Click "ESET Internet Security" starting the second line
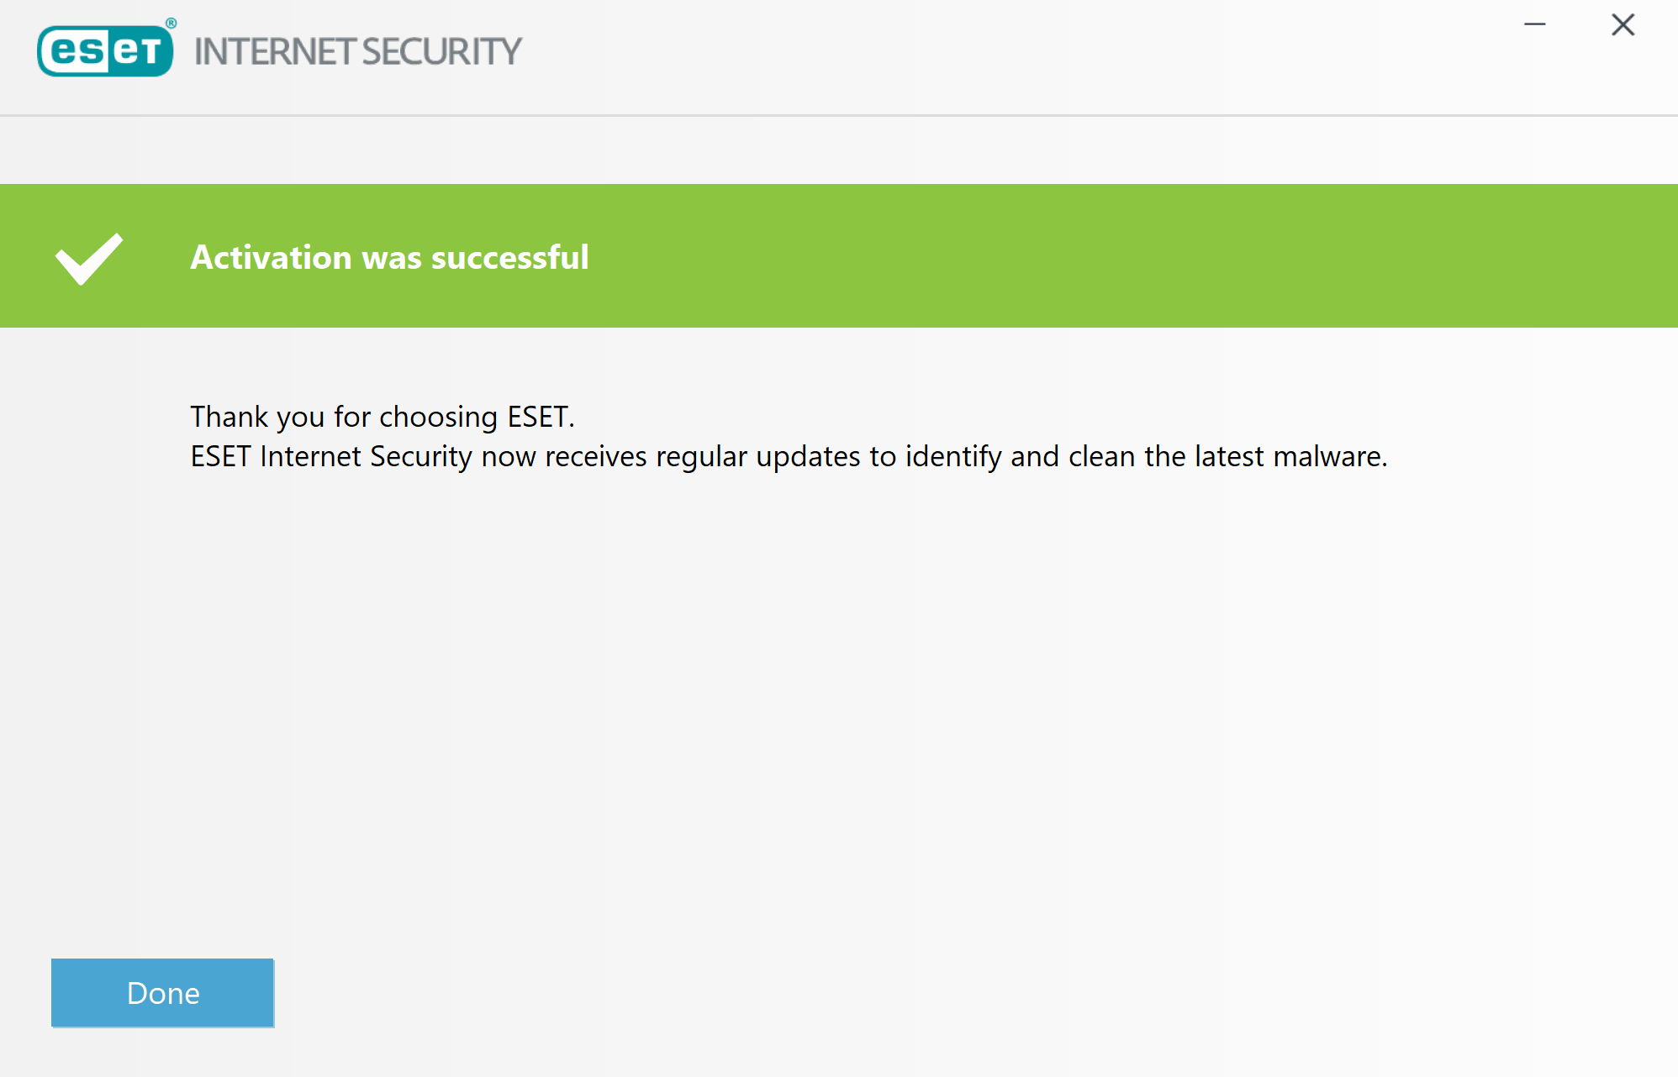Screen dimensions: 1678x1077 pos(331,456)
